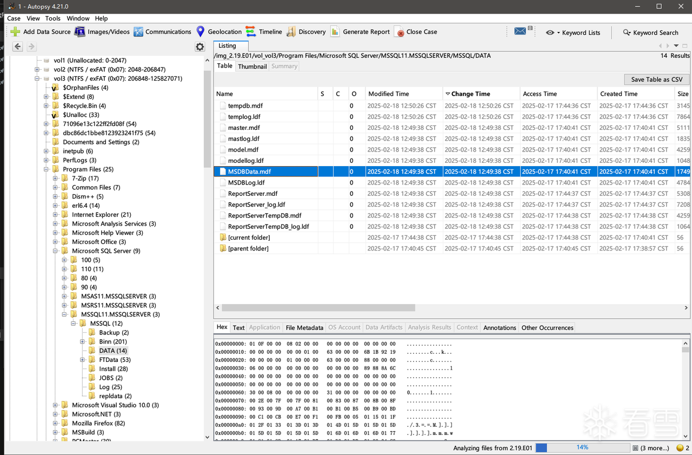This screenshot has height=455, width=692.
Task: Open the mail envelope messages icon
Action: pos(521,31)
